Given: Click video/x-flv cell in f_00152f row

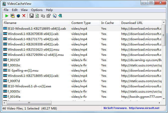Looking at the screenshot, I should (x=79, y=60).
